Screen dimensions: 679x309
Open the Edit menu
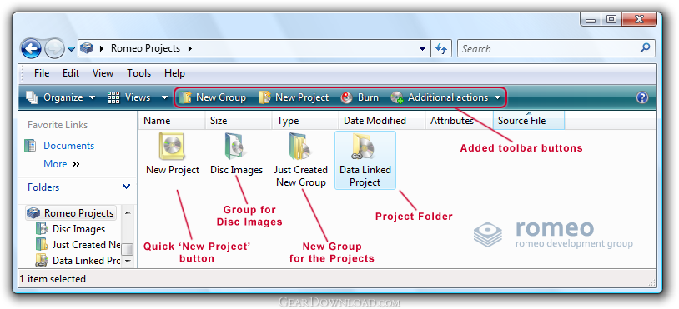(x=71, y=73)
